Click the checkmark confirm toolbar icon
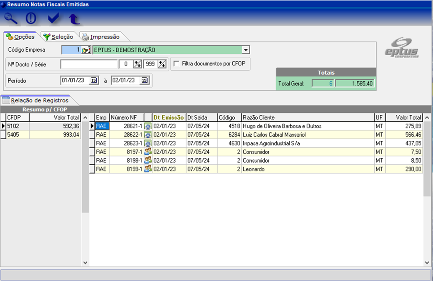The height and width of the screenshot is (281, 433). (53, 19)
